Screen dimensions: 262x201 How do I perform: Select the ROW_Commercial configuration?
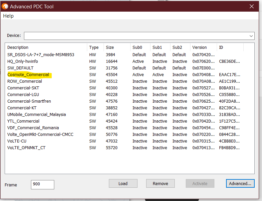25,81
